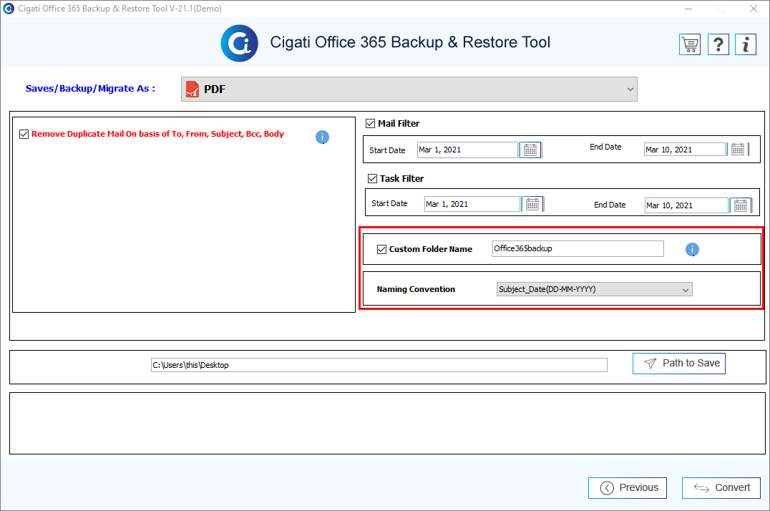Expand the Naming Convention dropdown
The width and height of the screenshot is (770, 511).
(594, 289)
